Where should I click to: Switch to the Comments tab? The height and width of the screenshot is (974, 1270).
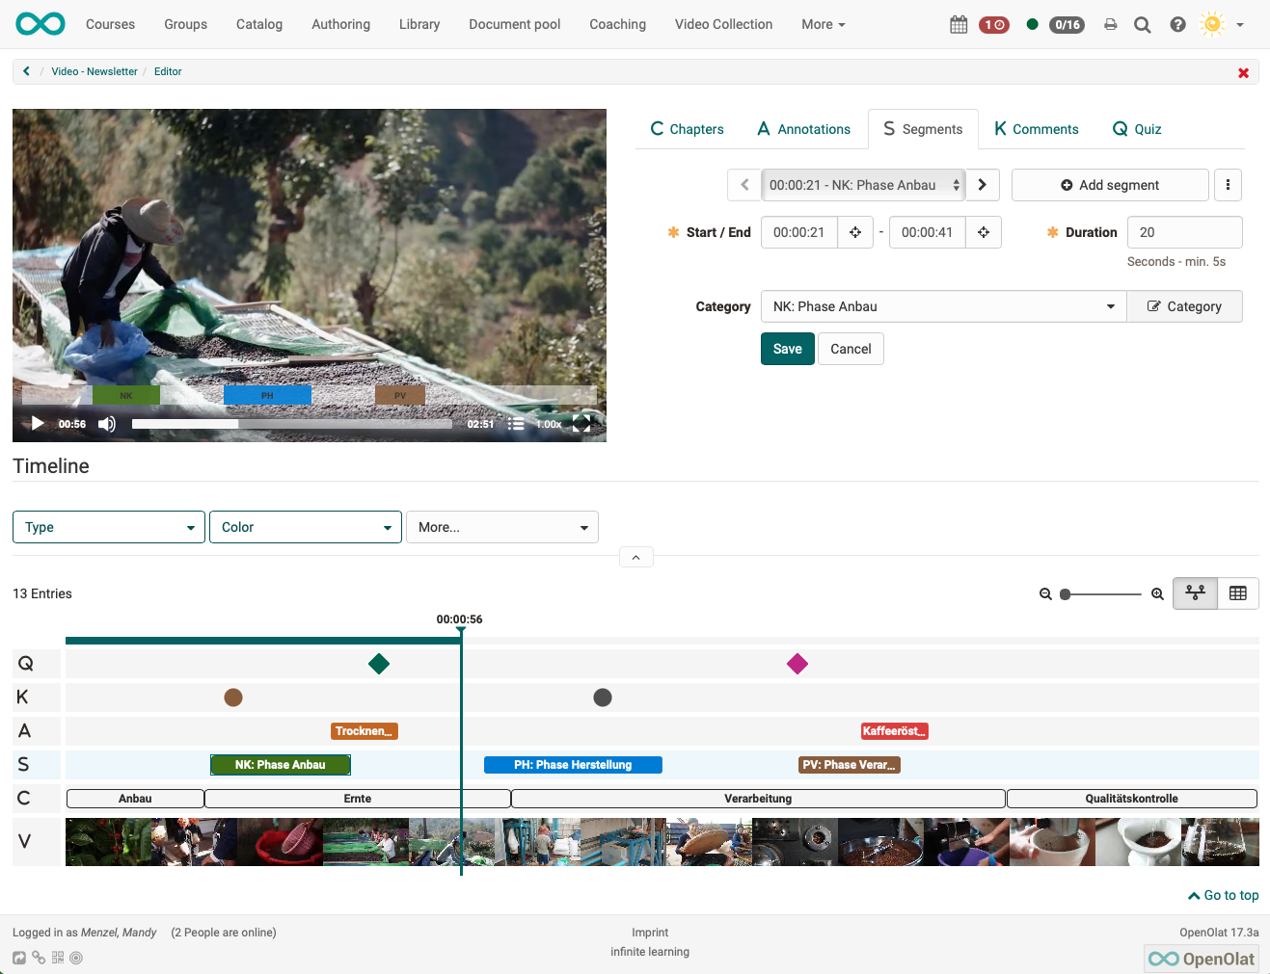[1036, 128]
